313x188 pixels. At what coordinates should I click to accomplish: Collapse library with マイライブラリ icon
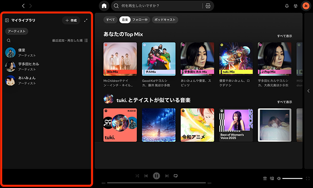[7, 20]
